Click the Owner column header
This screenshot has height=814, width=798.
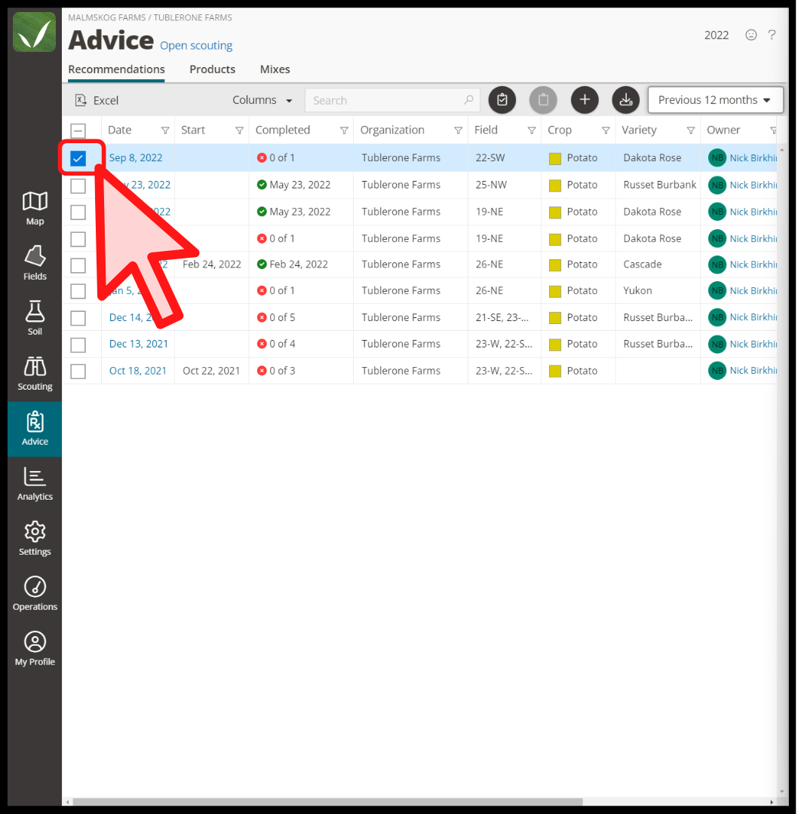723,130
